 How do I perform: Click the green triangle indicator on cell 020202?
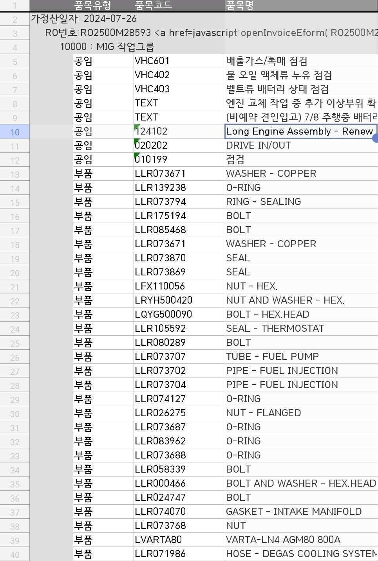tap(136, 141)
